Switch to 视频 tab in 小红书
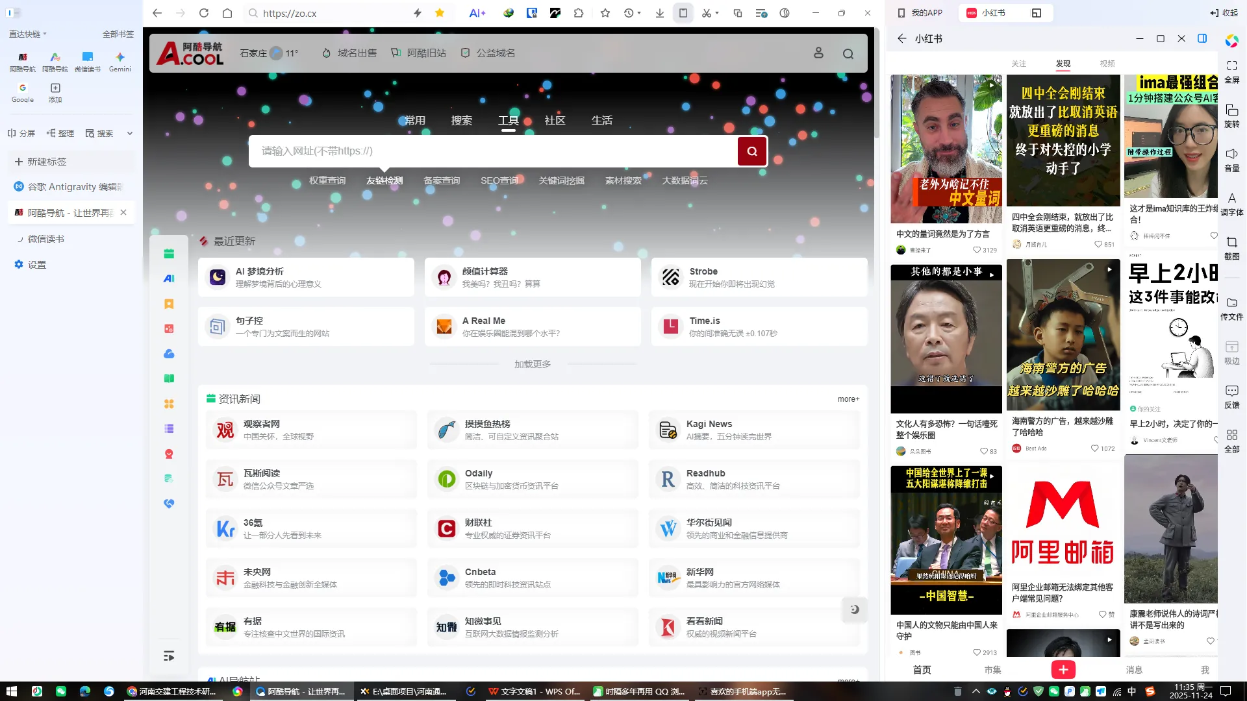1247x701 pixels. pyautogui.click(x=1107, y=64)
